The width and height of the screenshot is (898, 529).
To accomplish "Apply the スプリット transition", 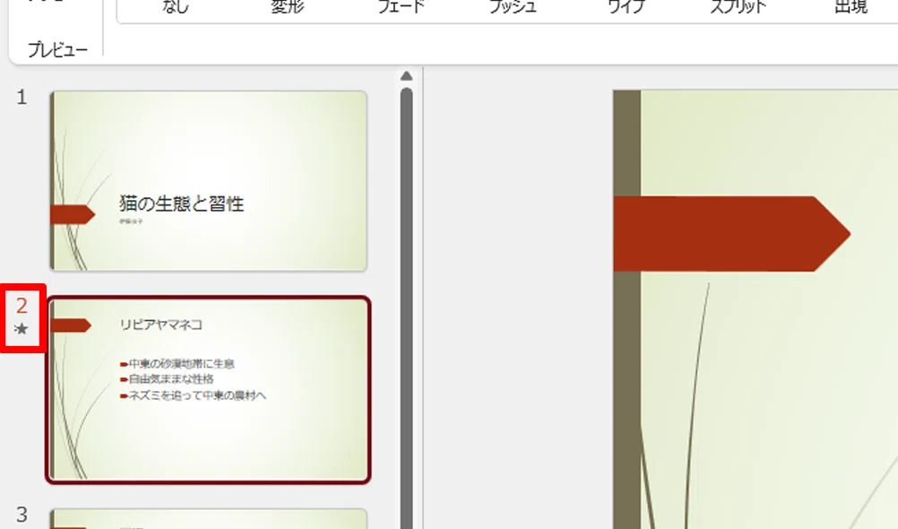I will pos(738,7).
